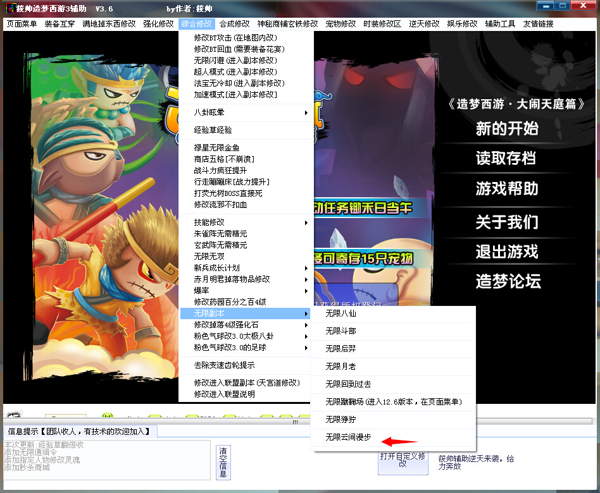The height and width of the screenshot is (493, 600).
Task: Select 加速模式 menu entry
Action: [x=245, y=94]
